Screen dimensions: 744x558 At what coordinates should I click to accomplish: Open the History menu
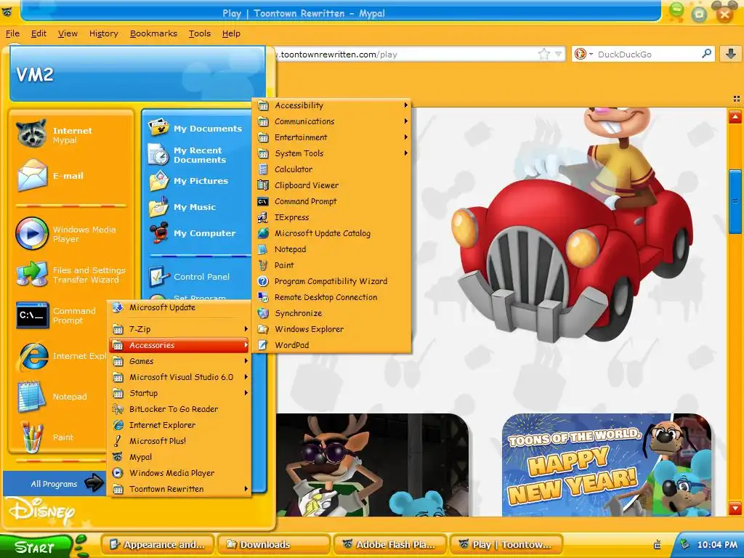click(103, 33)
